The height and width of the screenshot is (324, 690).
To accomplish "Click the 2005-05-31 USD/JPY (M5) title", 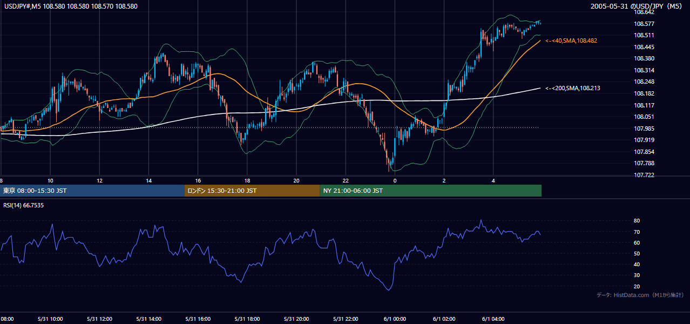I will point(637,6).
